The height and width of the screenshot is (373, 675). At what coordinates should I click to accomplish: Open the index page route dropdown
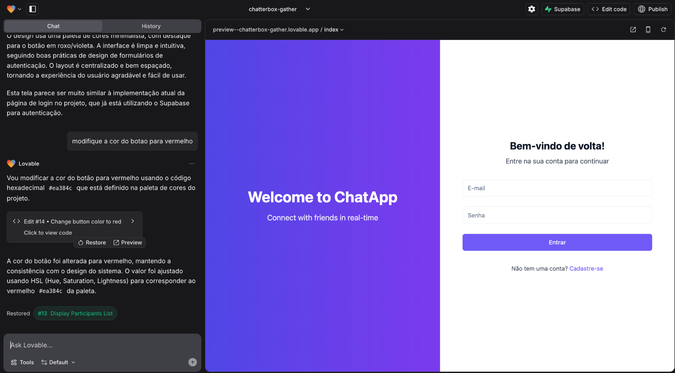tap(334, 30)
